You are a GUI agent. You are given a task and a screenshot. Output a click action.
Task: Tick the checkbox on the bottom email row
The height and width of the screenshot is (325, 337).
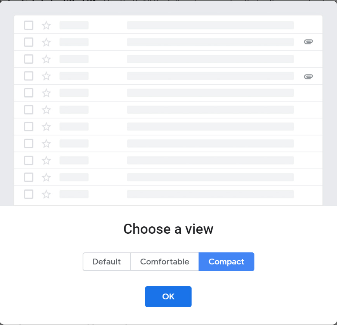(28, 194)
